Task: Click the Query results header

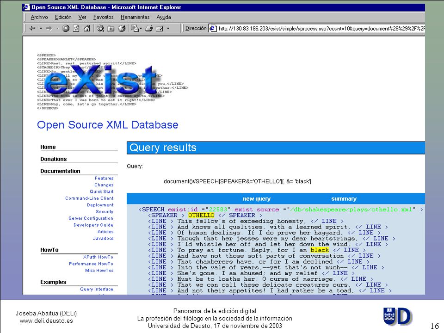Action: 163,148
